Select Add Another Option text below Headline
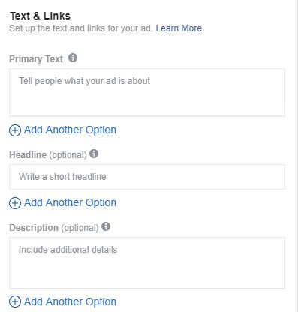This screenshot has height=312, width=298. (70, 202)
